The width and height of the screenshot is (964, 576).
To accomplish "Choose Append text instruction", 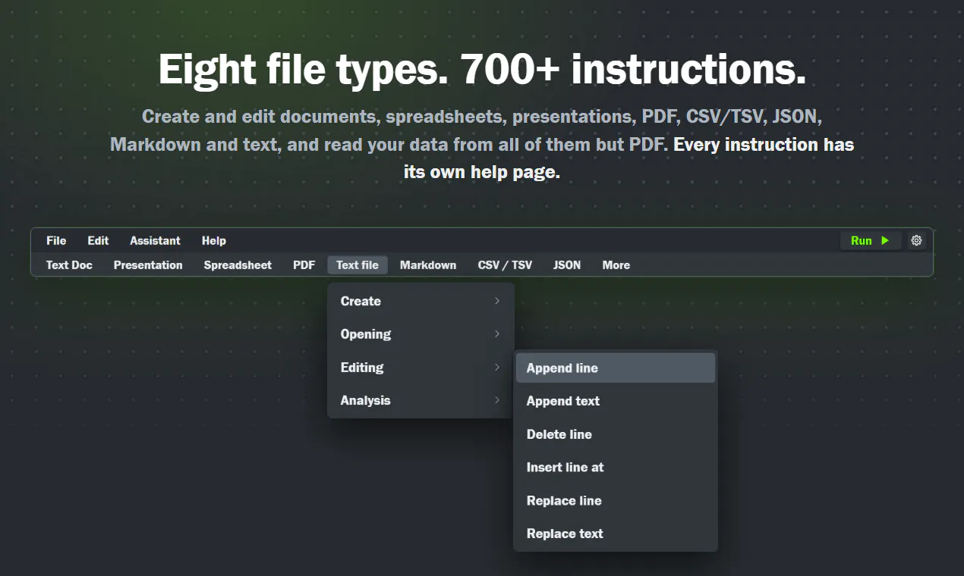I will pyautogui.click(x=616, y=401).
